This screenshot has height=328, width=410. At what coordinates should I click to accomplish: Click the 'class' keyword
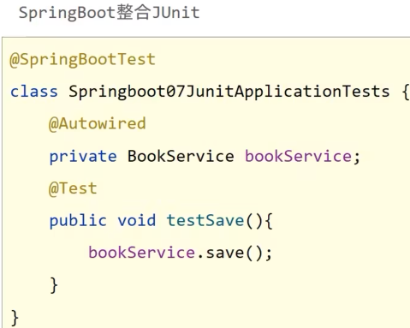(34, 92)
